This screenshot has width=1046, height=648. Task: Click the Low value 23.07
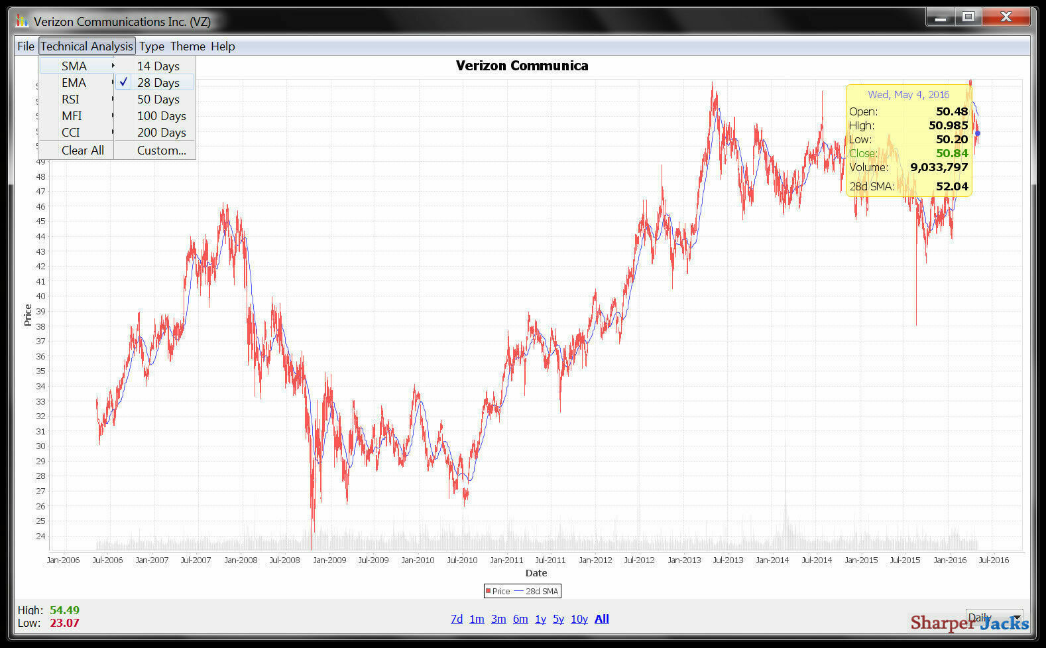[64, 623]
